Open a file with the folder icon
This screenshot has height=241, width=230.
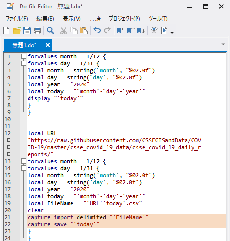[x=17, y=30]
